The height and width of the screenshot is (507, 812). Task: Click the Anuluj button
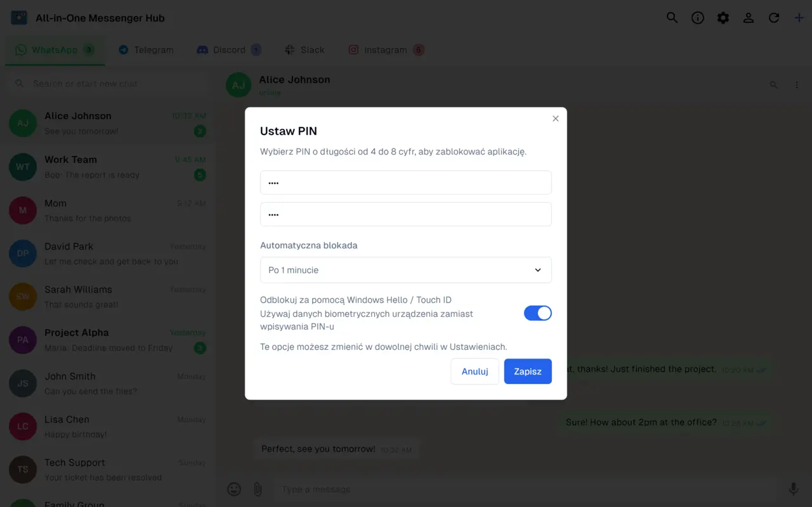(475, 371)
